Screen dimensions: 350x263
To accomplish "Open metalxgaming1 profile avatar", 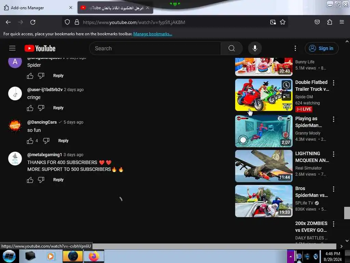I will [x=15, y=159].
